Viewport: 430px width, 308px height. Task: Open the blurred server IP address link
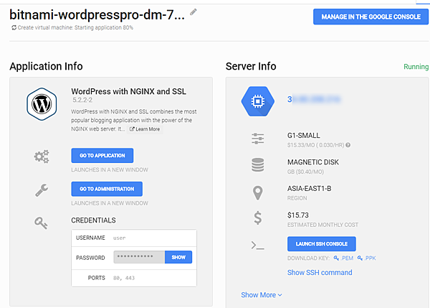tap(314, 99)
